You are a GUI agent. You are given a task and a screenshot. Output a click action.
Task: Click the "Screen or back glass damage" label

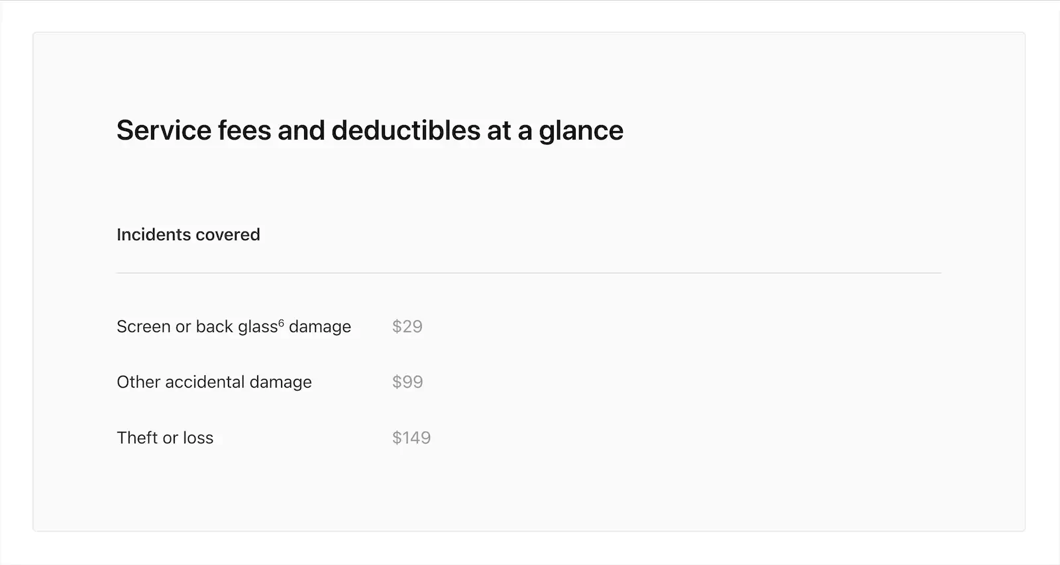pos(233,327)
